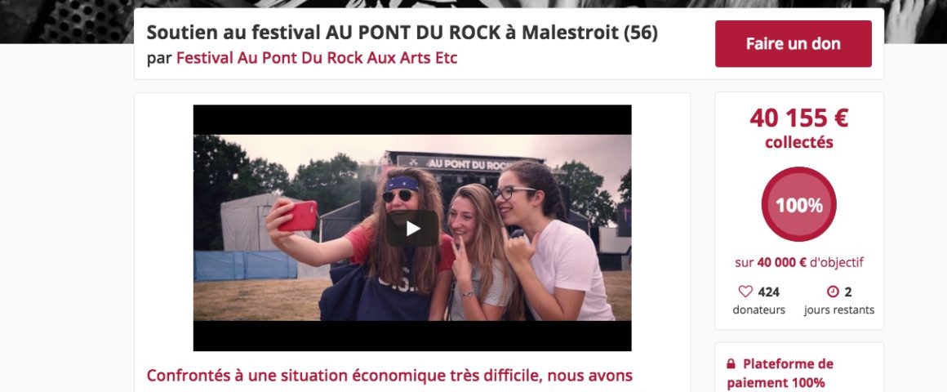Click the Faire un don button
Viewport: 947px width, 392px height.
(793, 43)
